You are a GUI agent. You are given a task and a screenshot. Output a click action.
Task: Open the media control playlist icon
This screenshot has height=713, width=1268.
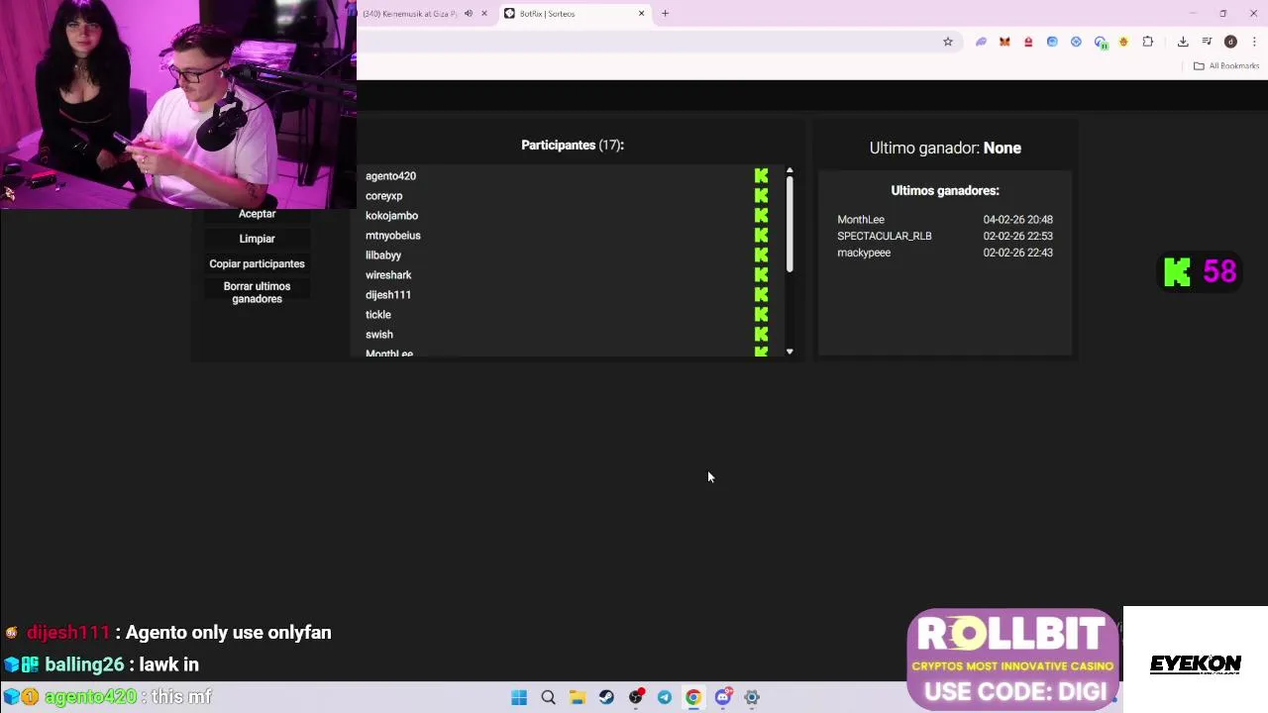click(x=1207, y=42)
